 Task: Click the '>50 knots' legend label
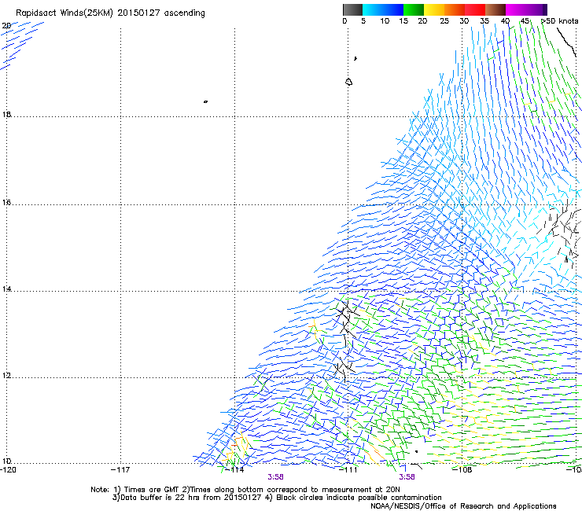tap(559, 21)
